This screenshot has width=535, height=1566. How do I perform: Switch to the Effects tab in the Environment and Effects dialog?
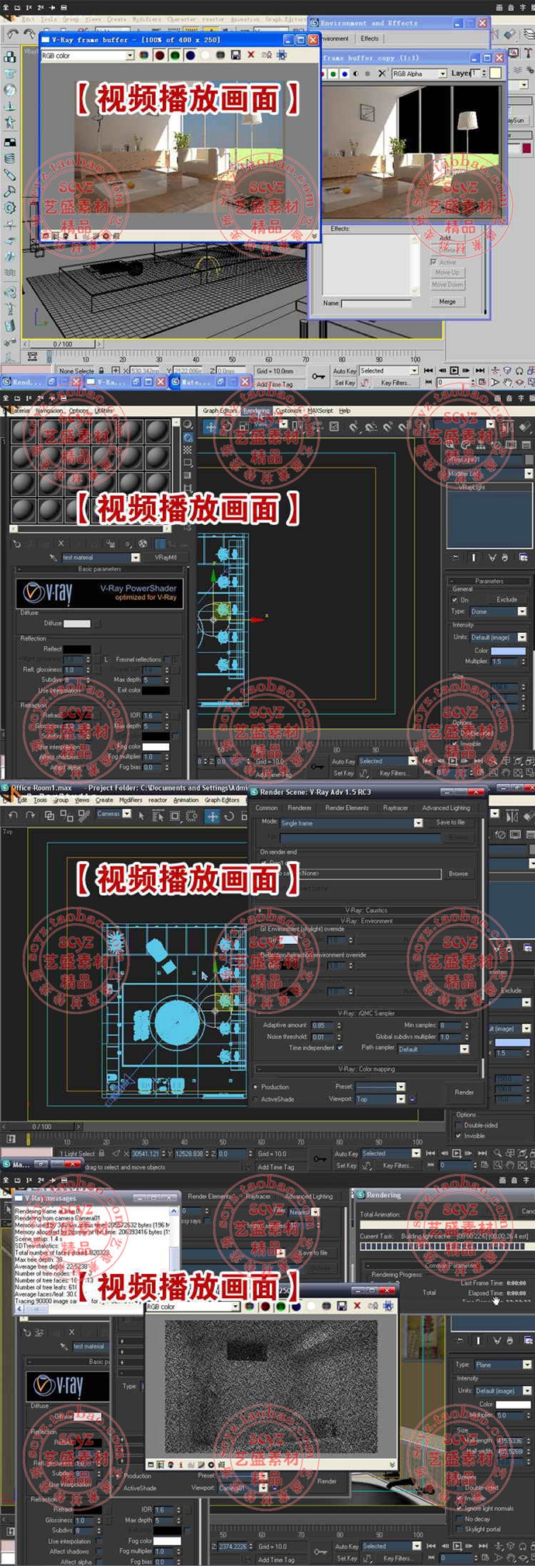(x=370, y=38)
